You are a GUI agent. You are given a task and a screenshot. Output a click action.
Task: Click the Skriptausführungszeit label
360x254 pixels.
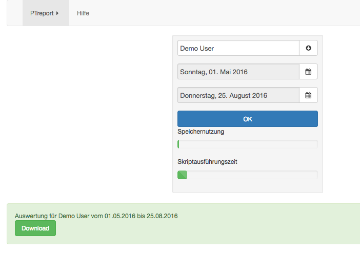click(207, 162)
